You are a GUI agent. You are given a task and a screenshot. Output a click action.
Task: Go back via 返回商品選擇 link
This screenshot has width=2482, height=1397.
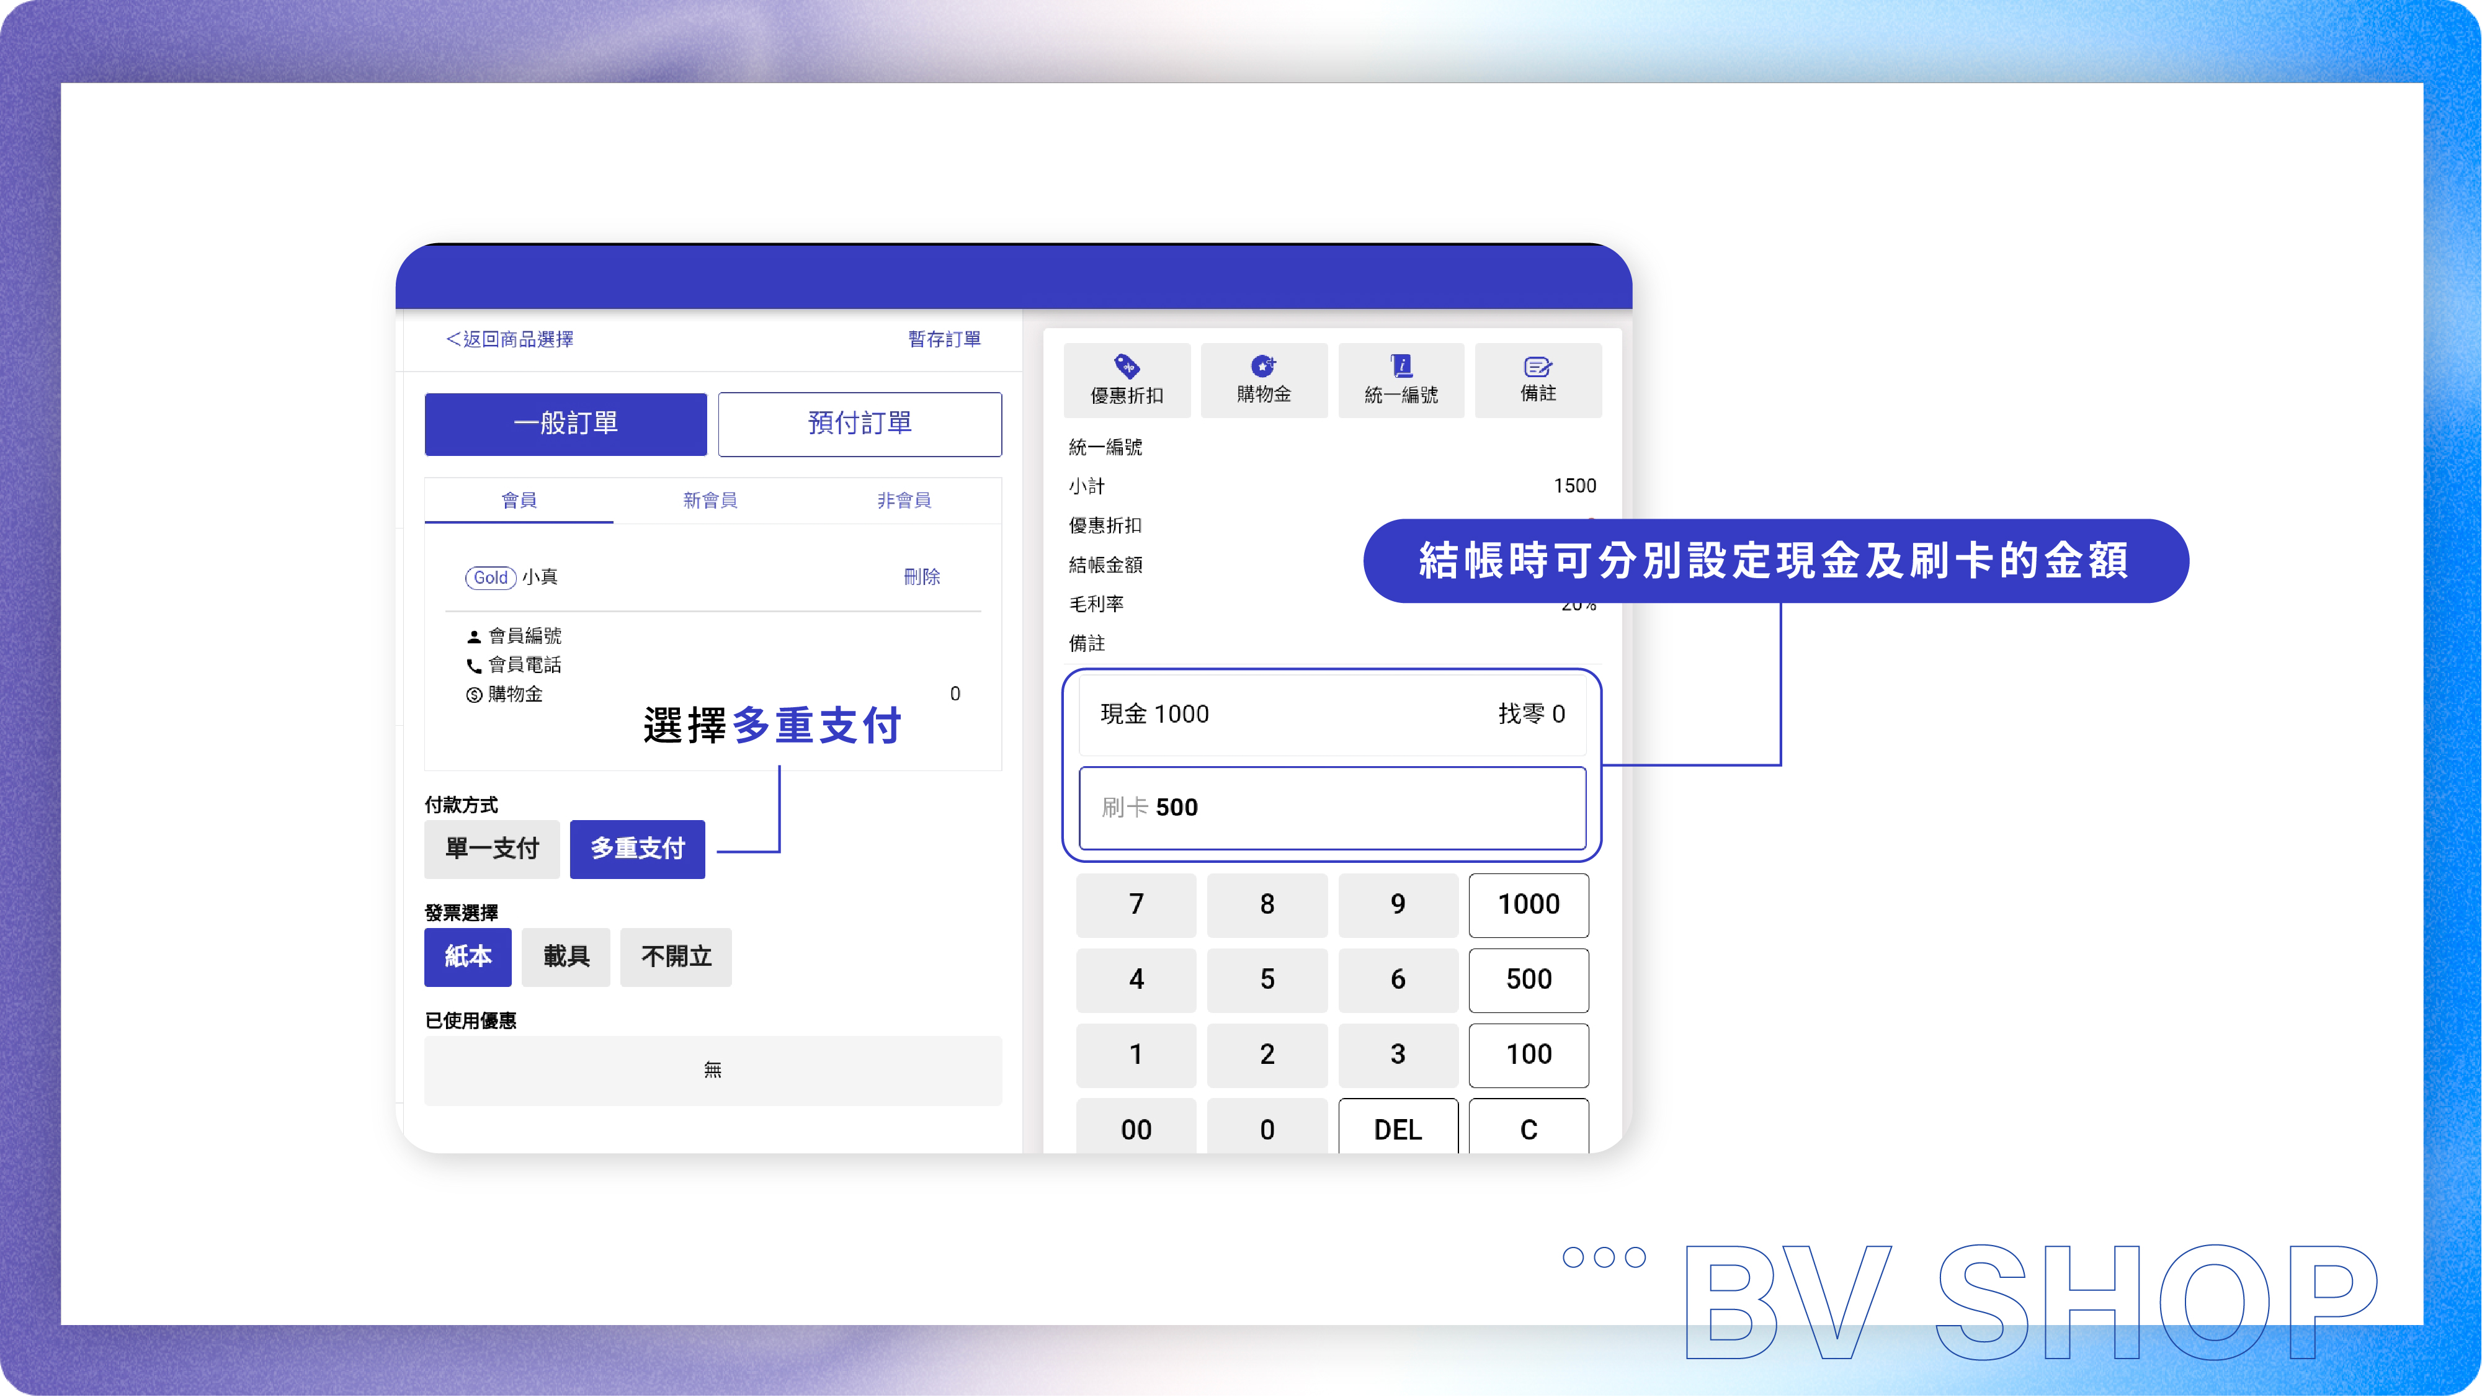point(510,339)
